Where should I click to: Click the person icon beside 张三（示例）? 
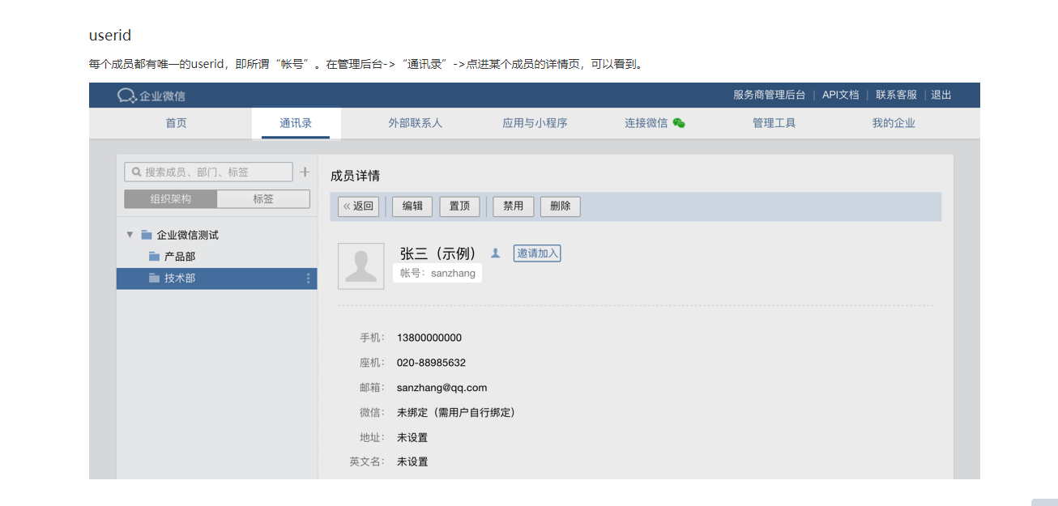tap(496, 253)
